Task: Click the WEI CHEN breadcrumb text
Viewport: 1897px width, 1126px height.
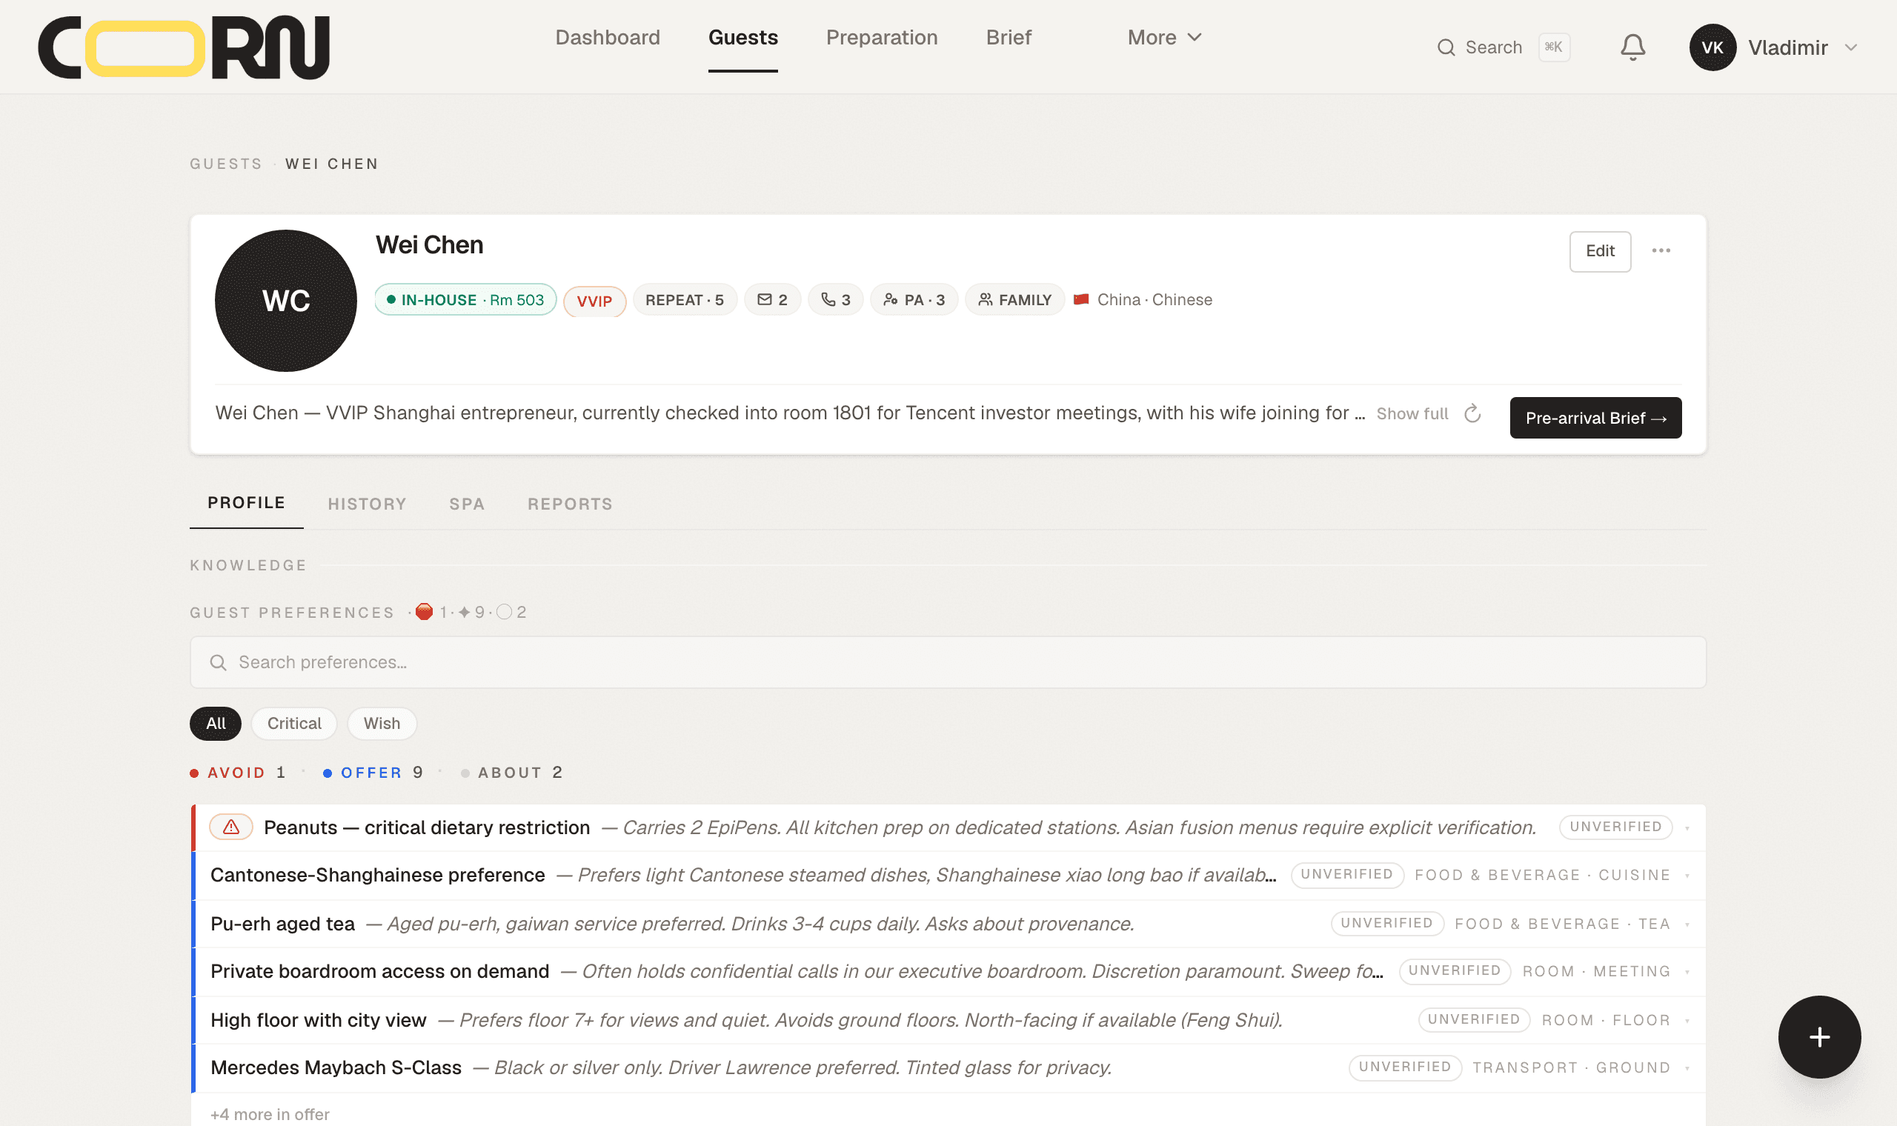Action: [x=331, y=164]
